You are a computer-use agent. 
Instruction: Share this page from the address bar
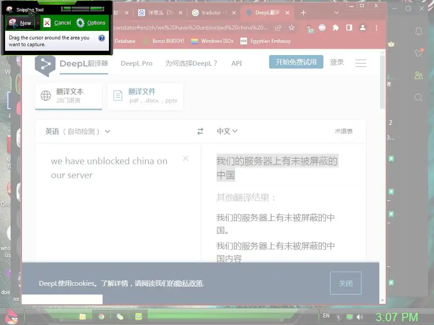pos(278,28)
